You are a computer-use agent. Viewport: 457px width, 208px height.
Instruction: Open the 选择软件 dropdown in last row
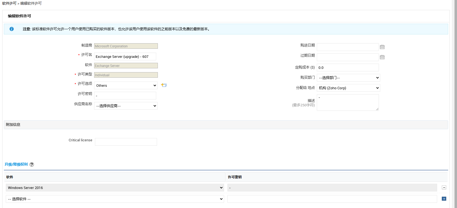point(115,199)
